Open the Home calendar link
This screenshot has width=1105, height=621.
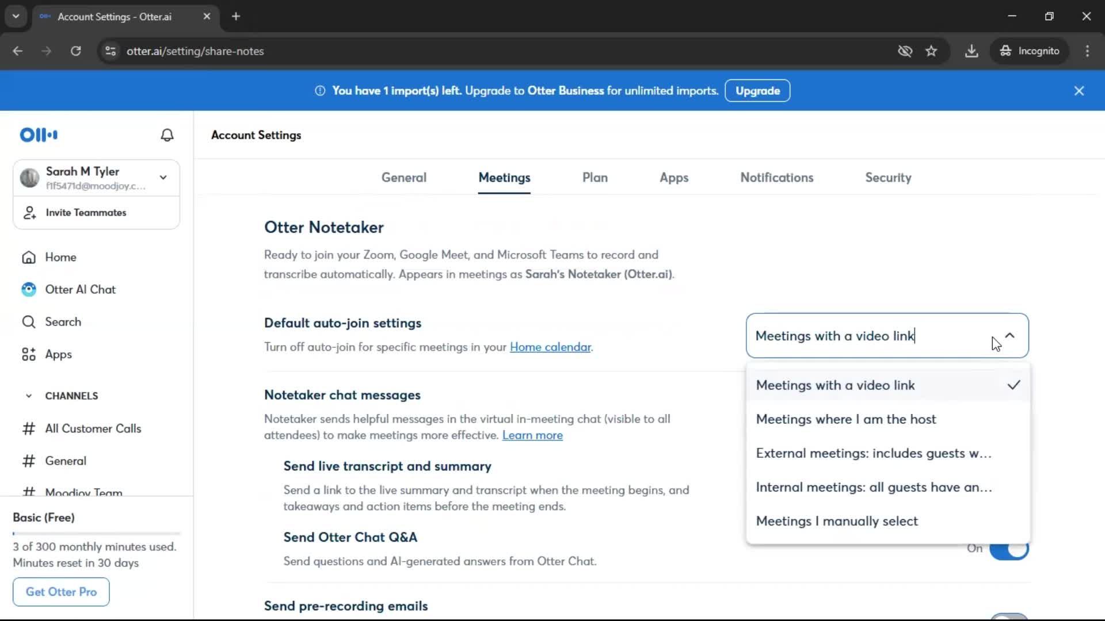(x=550, y=347)
